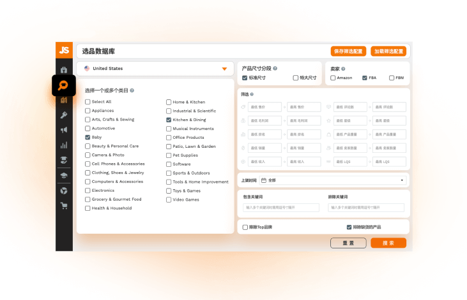Click the 包含关键词 keyword input
Image resolution: width=467 pixels, height=300 pixels.
(281, 208)
